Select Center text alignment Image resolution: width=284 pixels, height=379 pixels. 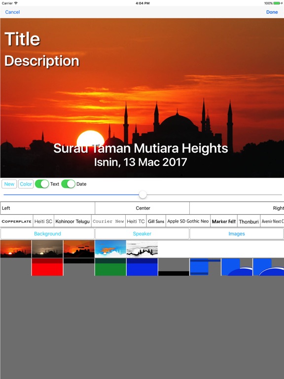[x=142, y=208]
